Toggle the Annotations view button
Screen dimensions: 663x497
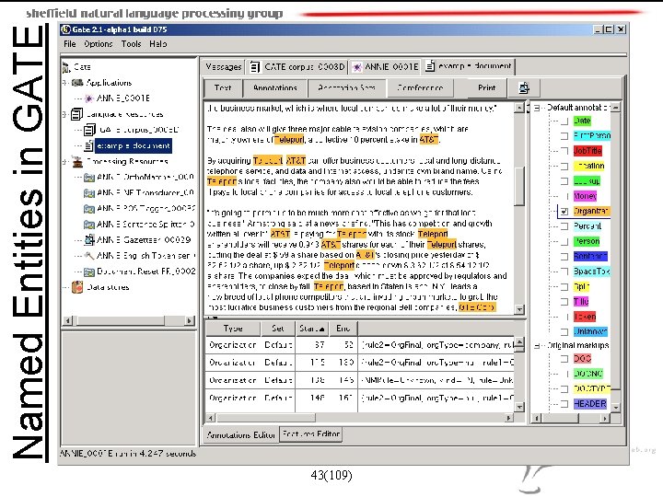275,88
